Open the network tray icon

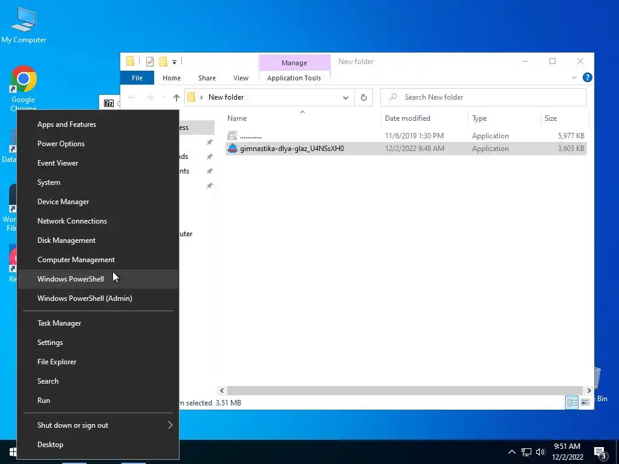click(x=527, y=452)
